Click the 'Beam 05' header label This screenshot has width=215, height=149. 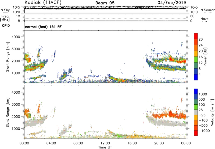[105, 3]
